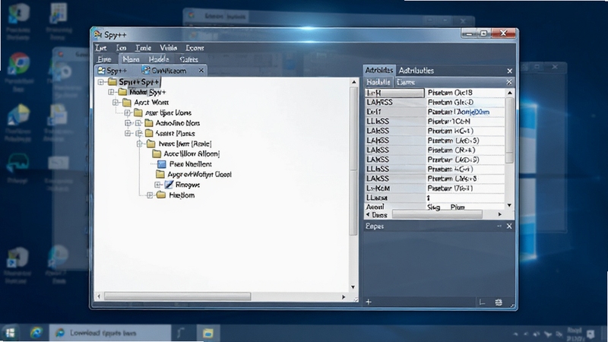
Task: Click the property grid's scroll-down arrow
Action: (x=509, y=205)
